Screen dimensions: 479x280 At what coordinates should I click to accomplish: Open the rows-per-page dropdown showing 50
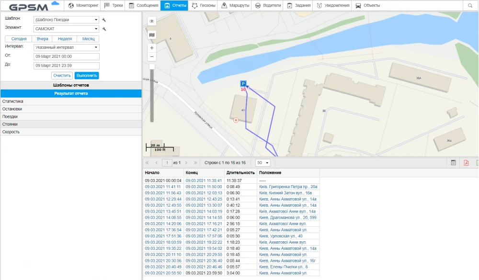[x=263, y=163]
